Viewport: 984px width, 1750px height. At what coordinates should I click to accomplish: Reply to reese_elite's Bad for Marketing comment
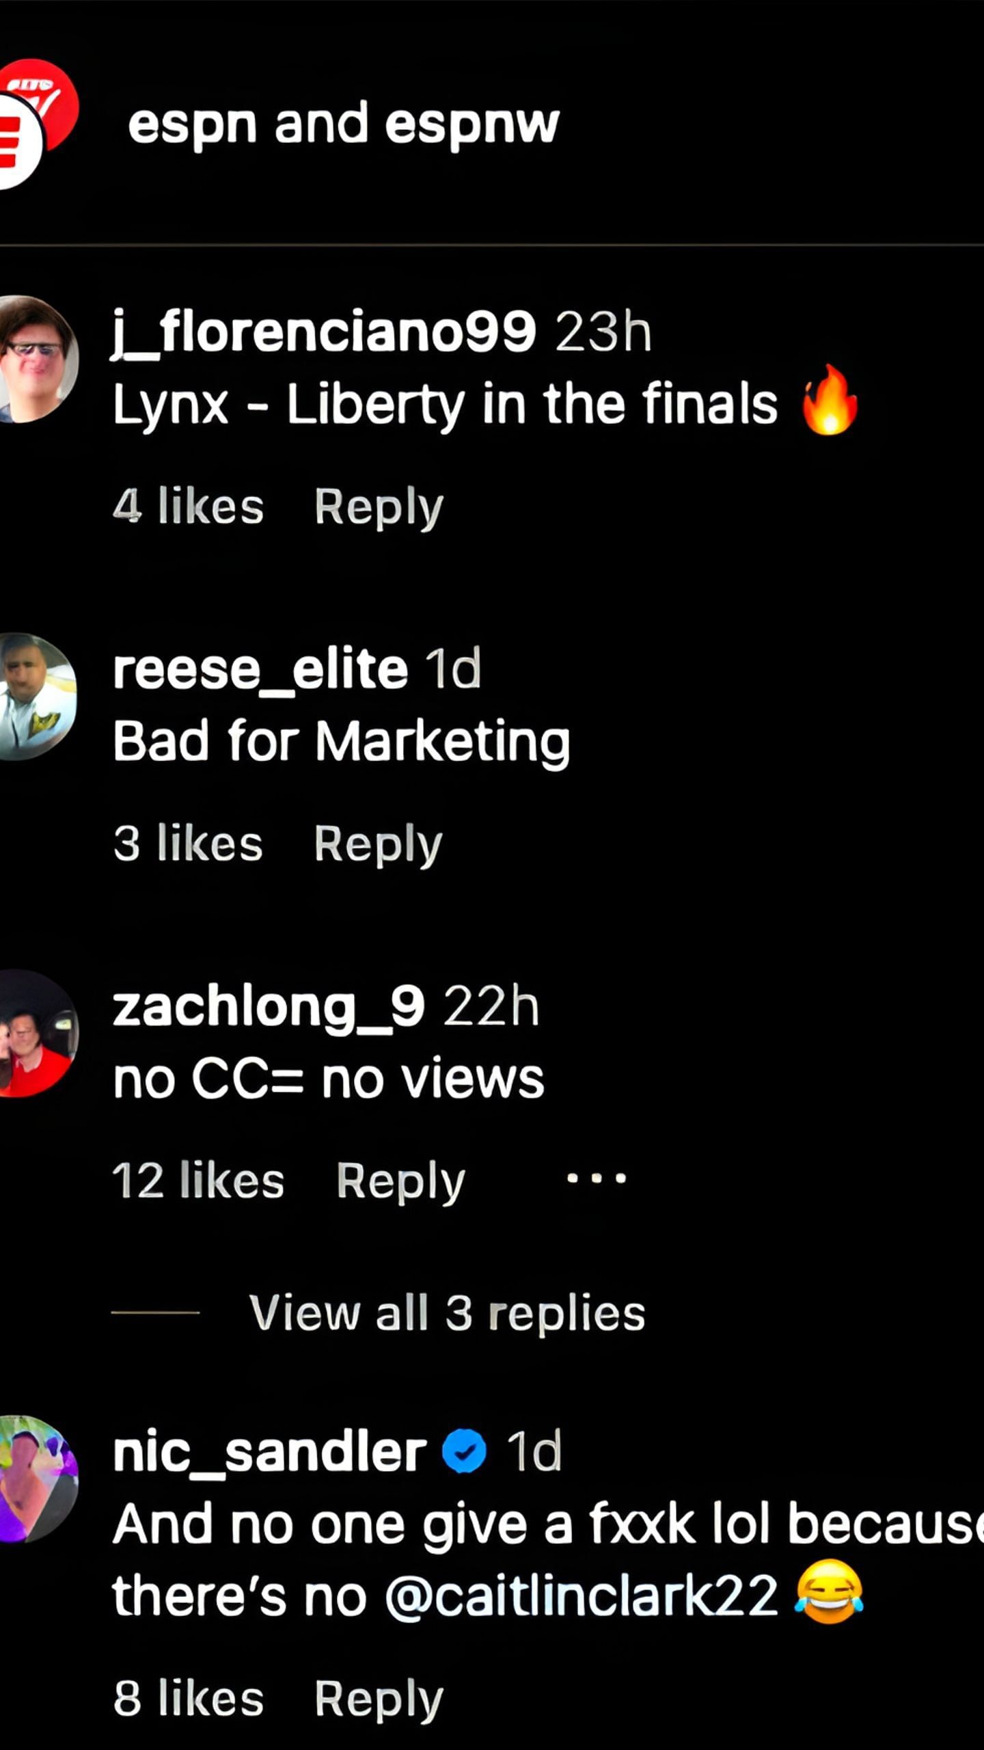click(x=379, y=845)
